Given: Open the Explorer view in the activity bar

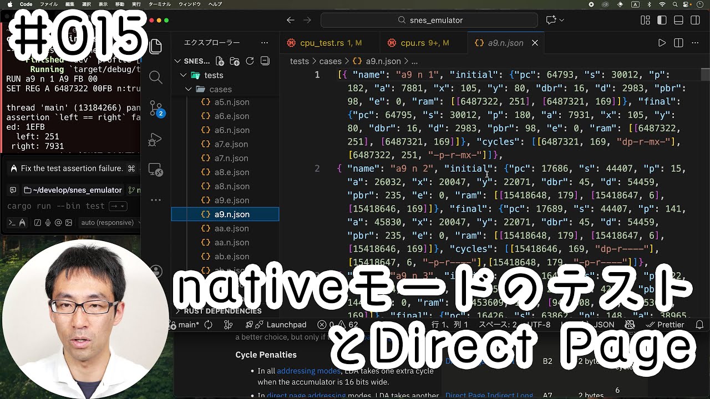Looking at the screenshot, I should (x=156, y=47).
